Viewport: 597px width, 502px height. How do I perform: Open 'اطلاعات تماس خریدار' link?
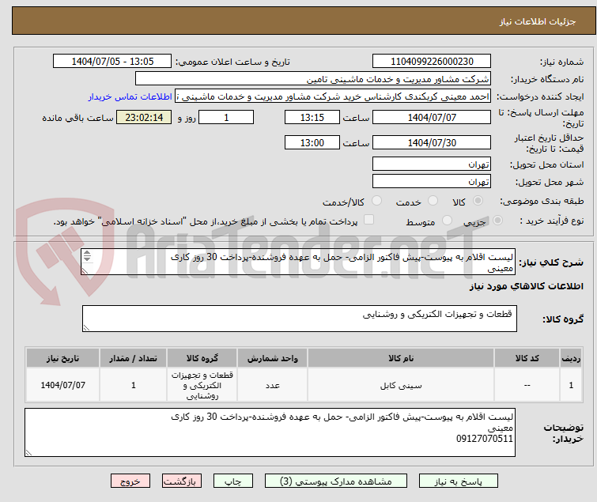[130, 96]
